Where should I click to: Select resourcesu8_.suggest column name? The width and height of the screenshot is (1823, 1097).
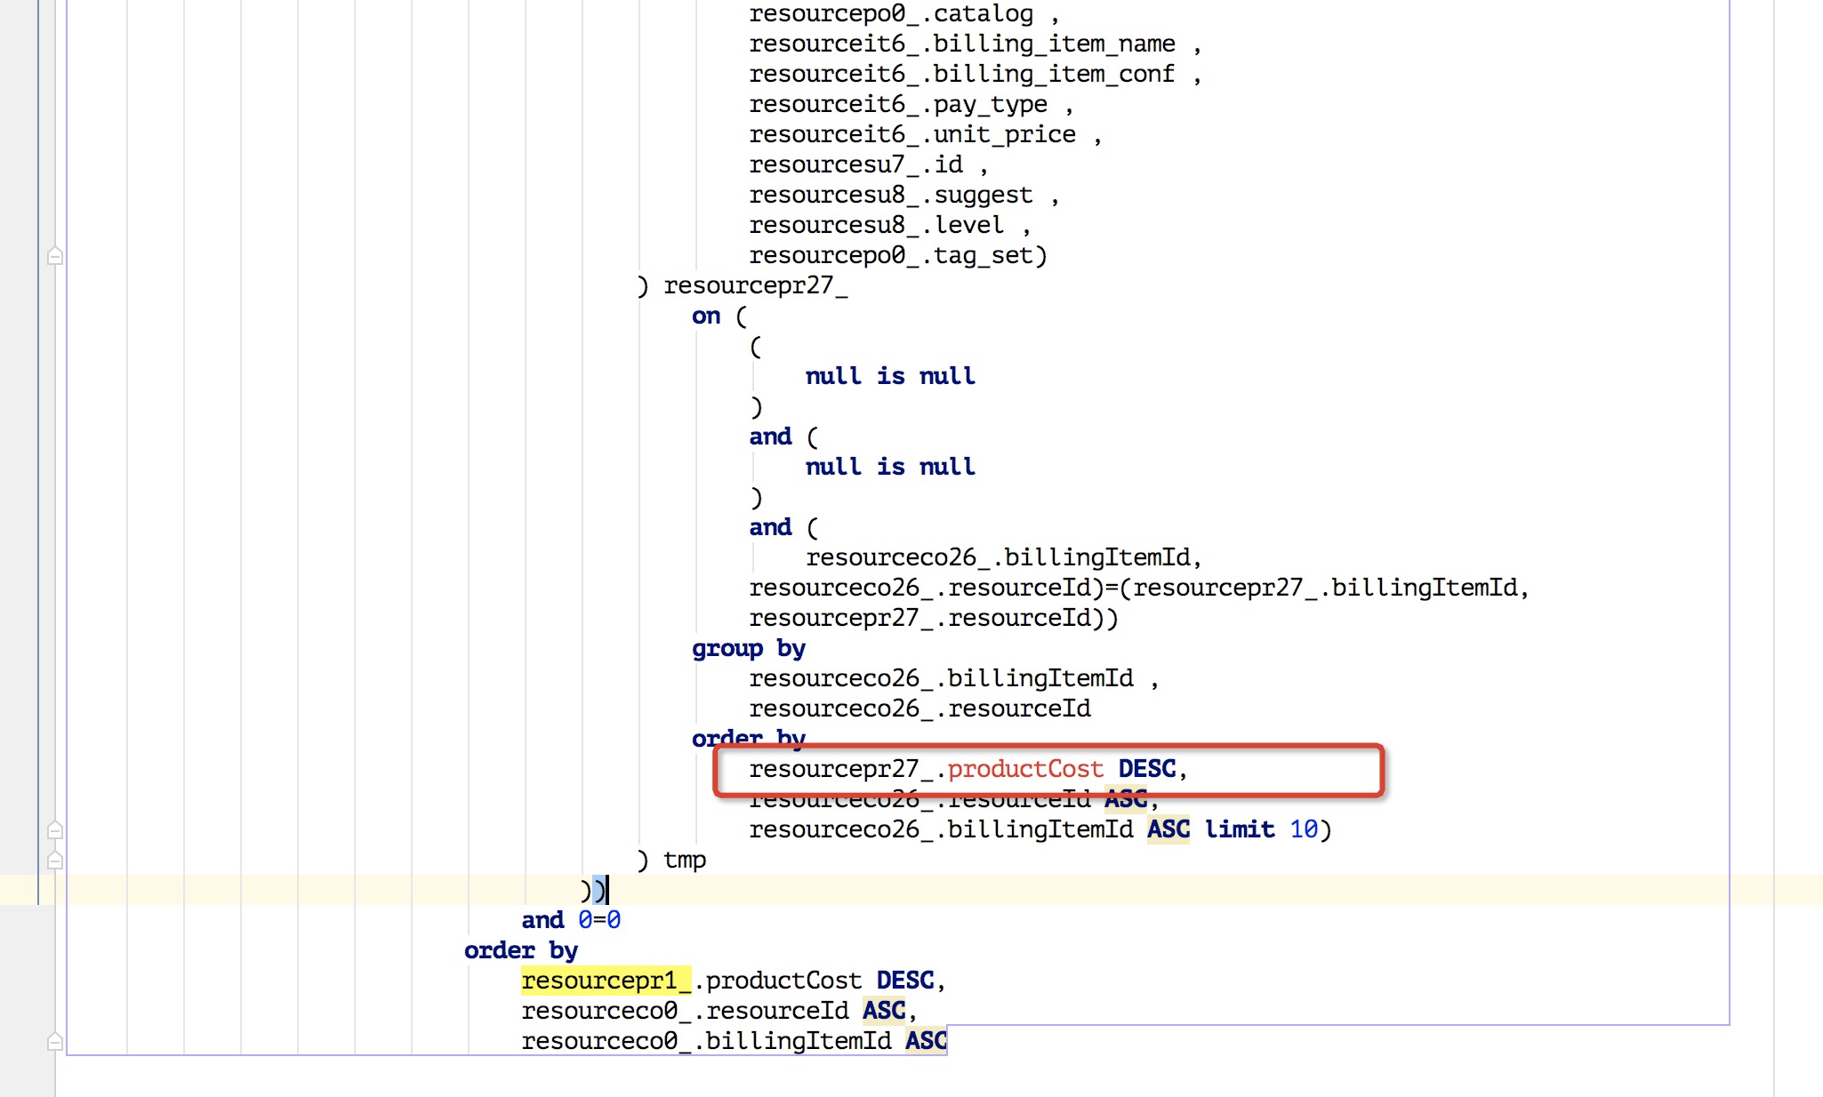pos(889,194)
